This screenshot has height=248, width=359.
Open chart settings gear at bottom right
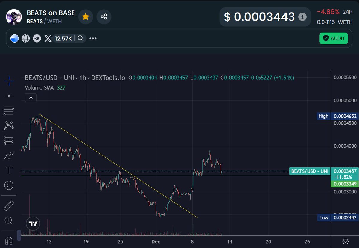[x=346, y=241]
